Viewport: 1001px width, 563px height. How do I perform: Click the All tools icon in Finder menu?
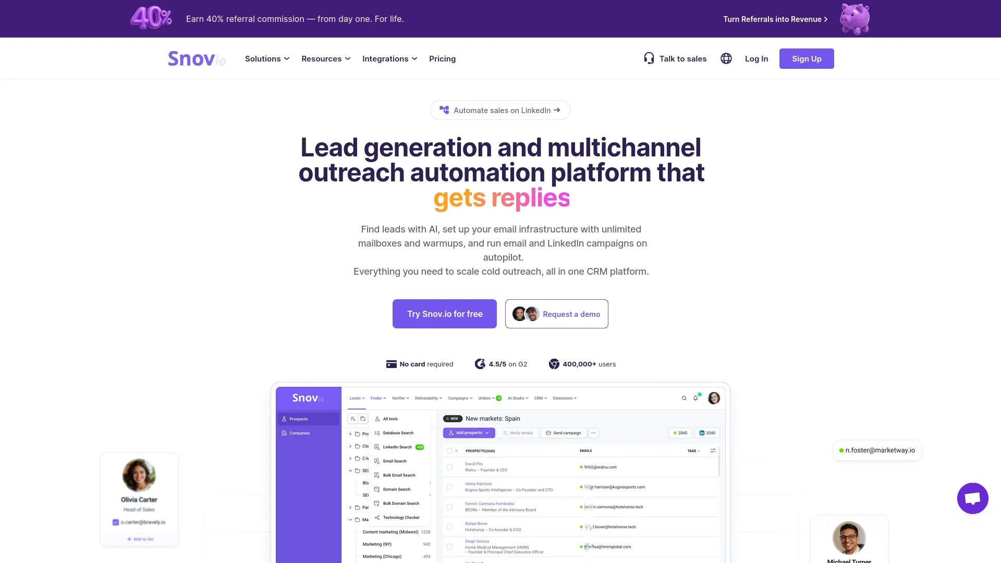377,419
